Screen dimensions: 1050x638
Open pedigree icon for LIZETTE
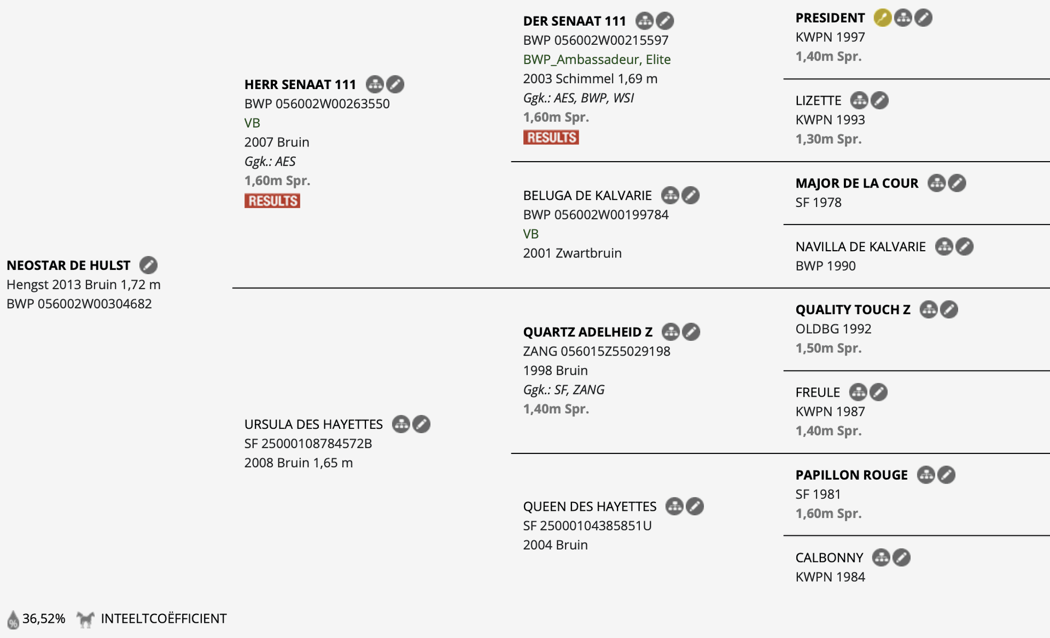(x=859, y=101)
